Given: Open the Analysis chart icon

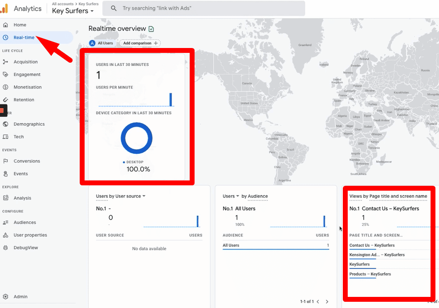Looking at the screenshot, I should click(x=5, y=198).
